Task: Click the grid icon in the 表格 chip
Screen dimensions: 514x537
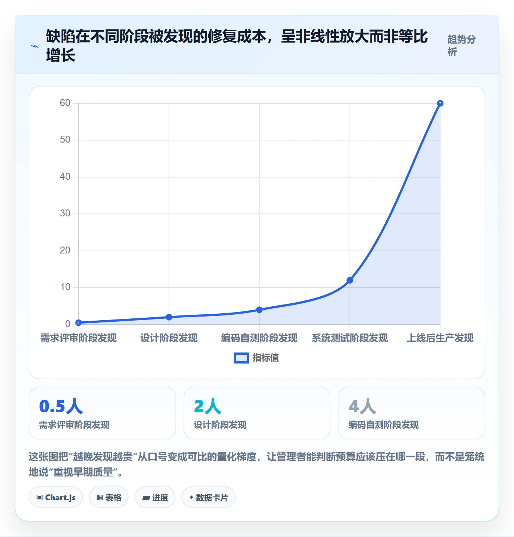Action: 99,498
